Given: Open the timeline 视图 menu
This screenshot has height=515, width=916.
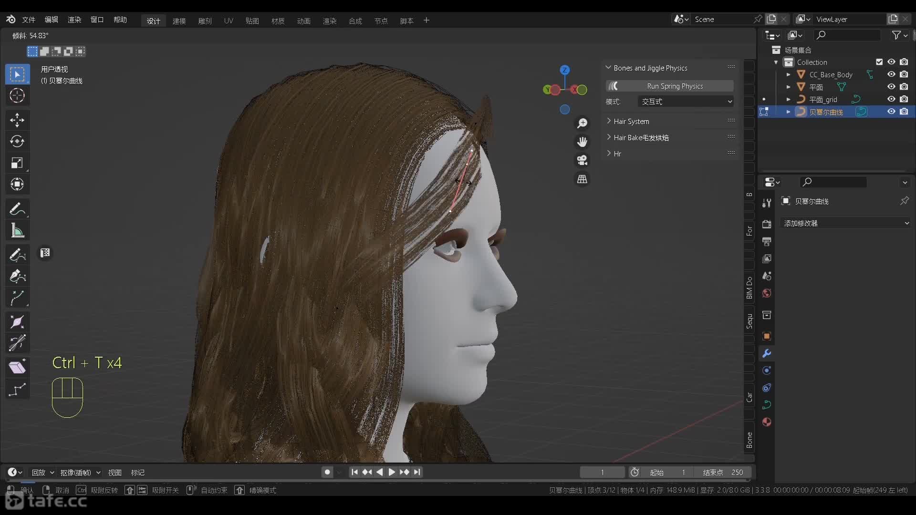Looking at the screenshot, I should [x=114, y=473].
